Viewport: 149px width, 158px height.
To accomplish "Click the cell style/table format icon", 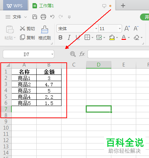I will click(99, 37).
